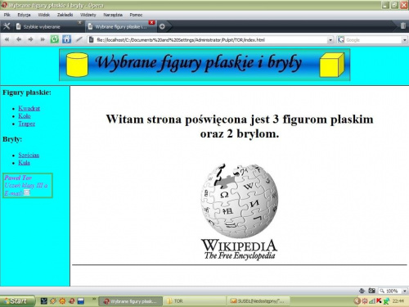This screenshot has width=409, height=307.
Task: Open the Zakładki menu
Action: point(65,15)
